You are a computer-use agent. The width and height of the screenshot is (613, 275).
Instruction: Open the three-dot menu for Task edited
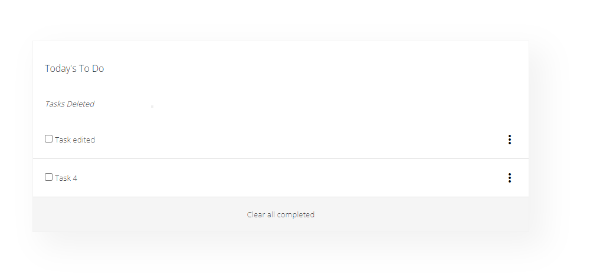(509, 140)
